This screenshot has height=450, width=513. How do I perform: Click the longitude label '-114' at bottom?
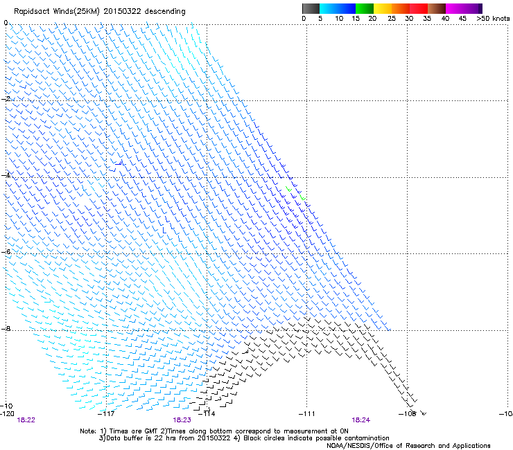(207, 414)
